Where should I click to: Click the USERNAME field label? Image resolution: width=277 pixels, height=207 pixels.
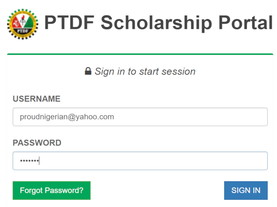click(36, 99)
